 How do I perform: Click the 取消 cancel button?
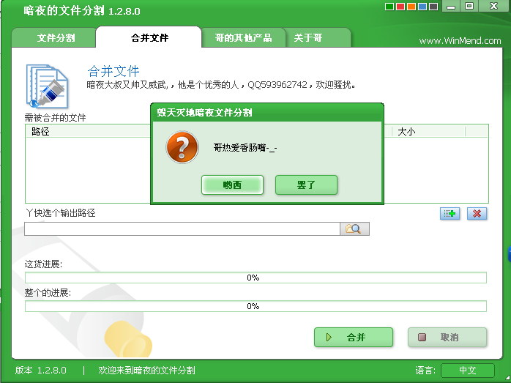click(447, 337)
